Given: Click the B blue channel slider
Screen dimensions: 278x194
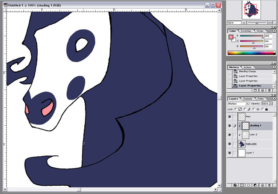Looking at the screenshot, I should 251,46.
